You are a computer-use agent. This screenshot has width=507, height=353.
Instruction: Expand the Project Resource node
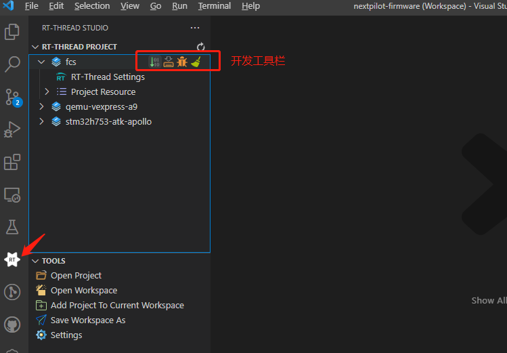click(47, 91)
